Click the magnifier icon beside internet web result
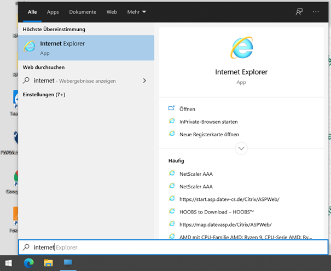Viewport: 331px width, 271px height. pos(26,80)
